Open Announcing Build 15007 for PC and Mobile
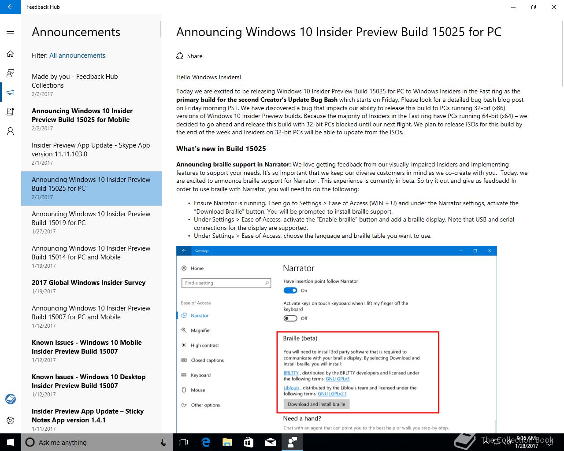Screen dimensions: 564x451 [x=92, y=317]
